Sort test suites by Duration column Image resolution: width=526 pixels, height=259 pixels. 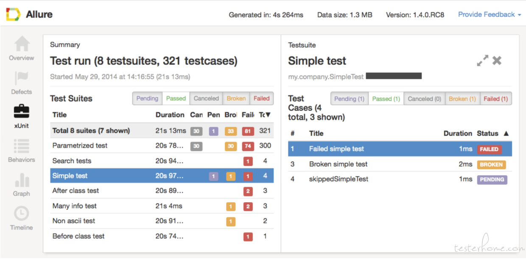point(170,115)
